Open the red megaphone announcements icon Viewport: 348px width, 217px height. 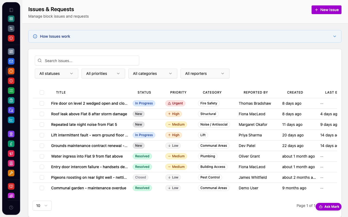[11, 154]
